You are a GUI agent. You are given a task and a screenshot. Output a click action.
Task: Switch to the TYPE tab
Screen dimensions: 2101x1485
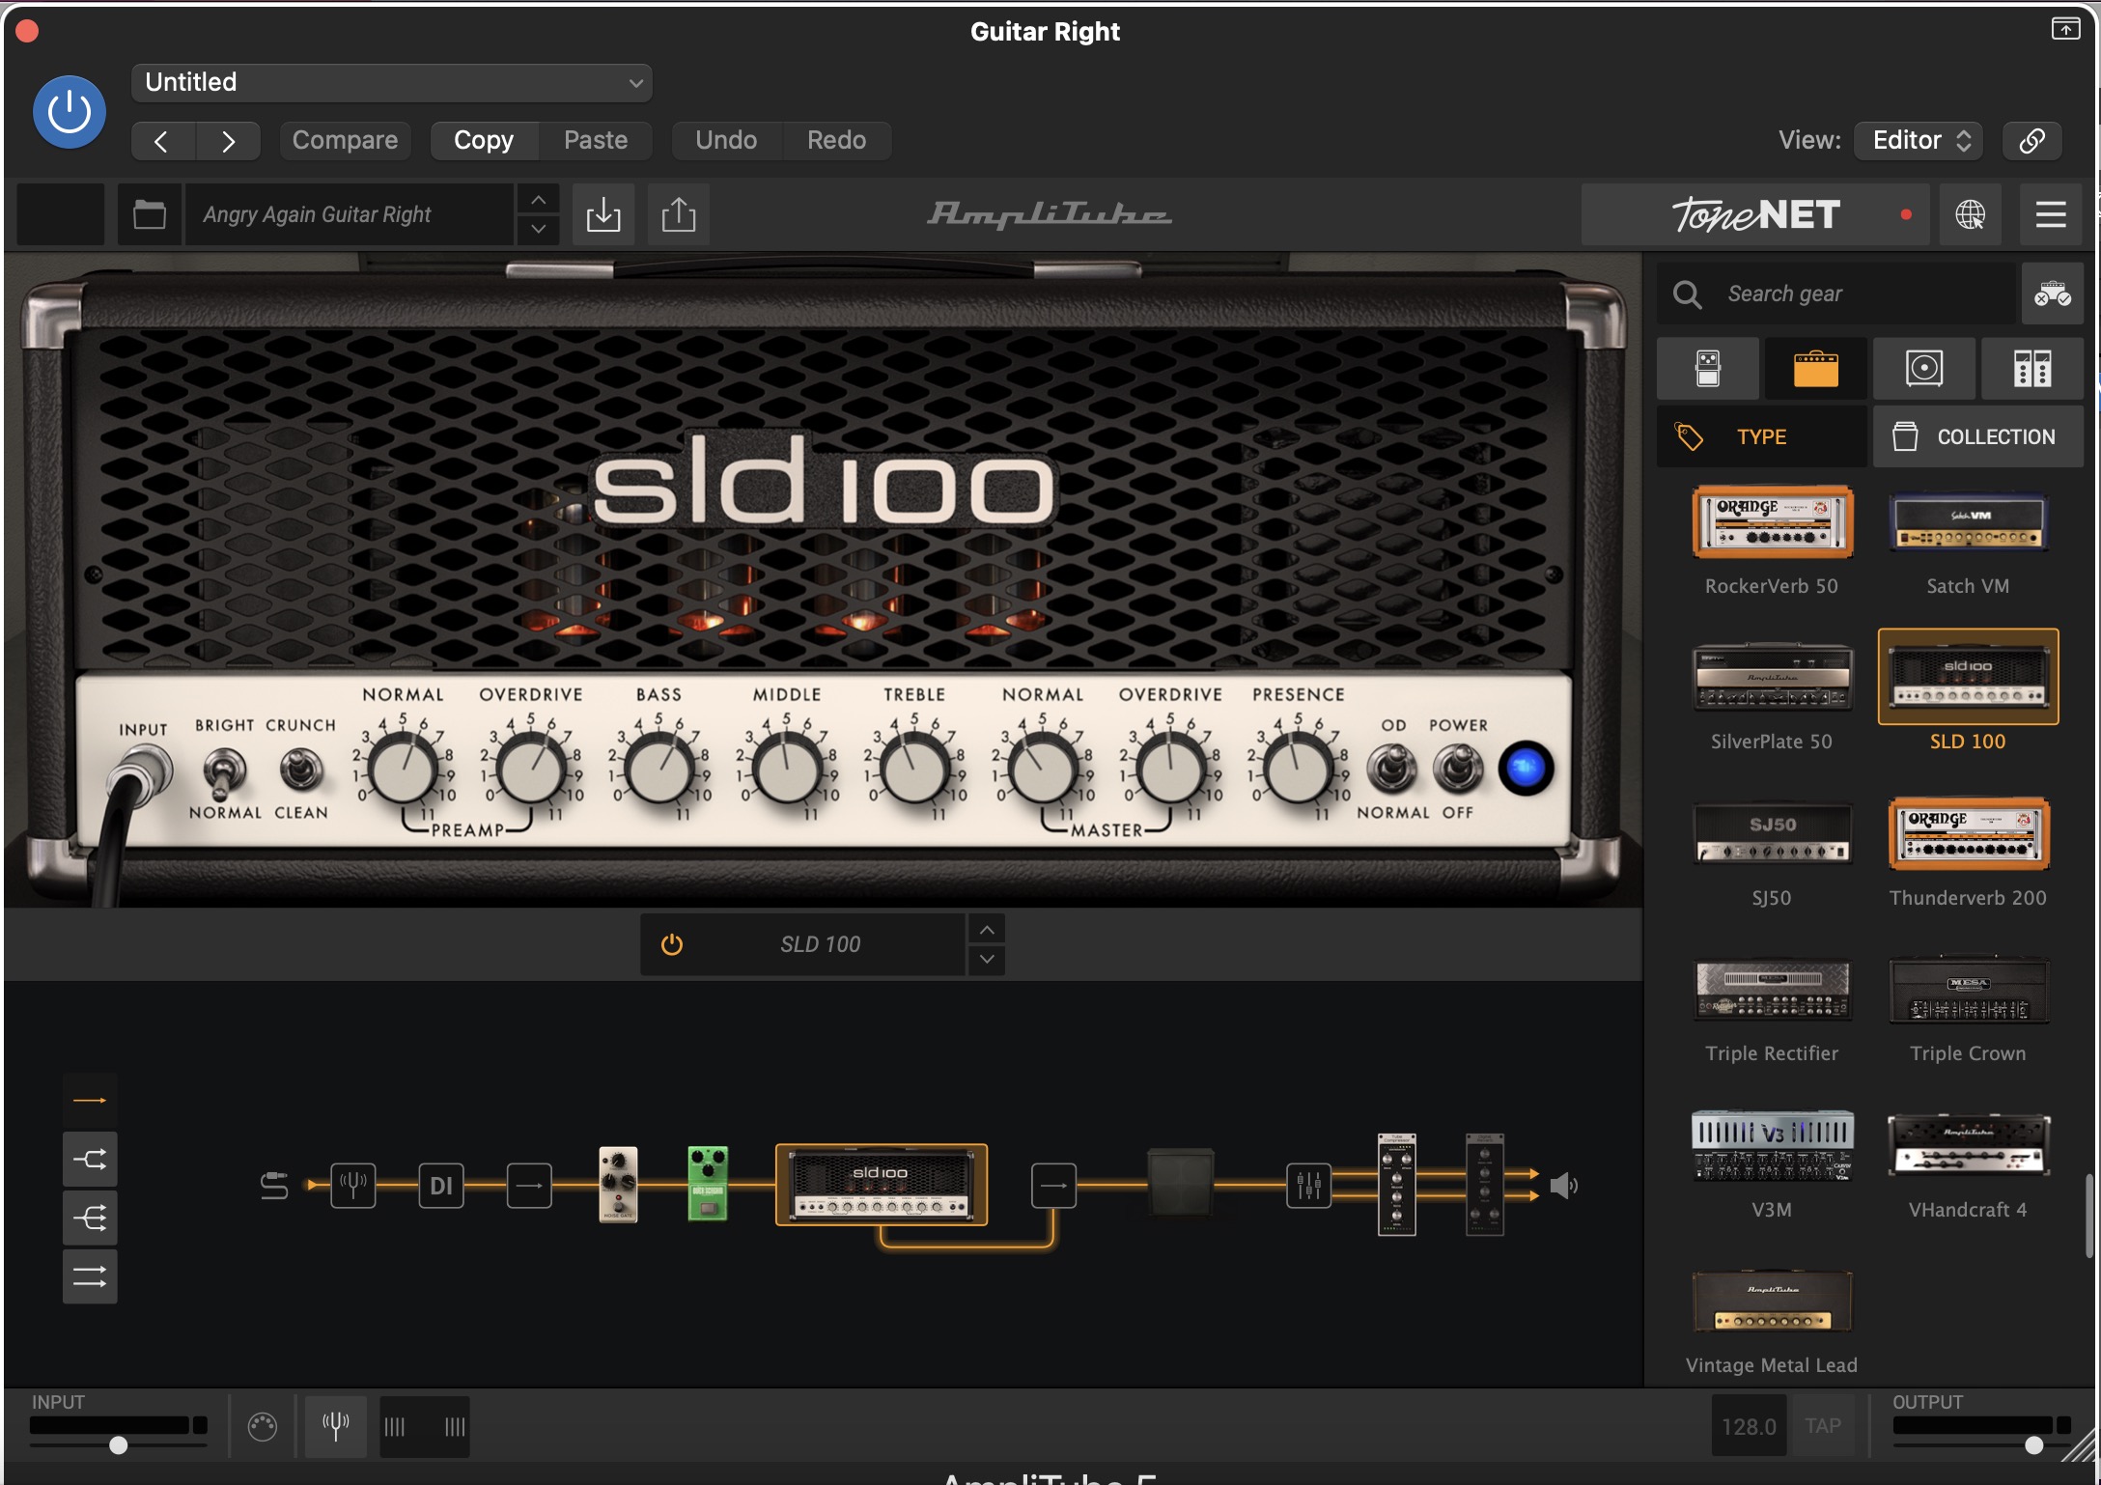(x=1762, y=436)
